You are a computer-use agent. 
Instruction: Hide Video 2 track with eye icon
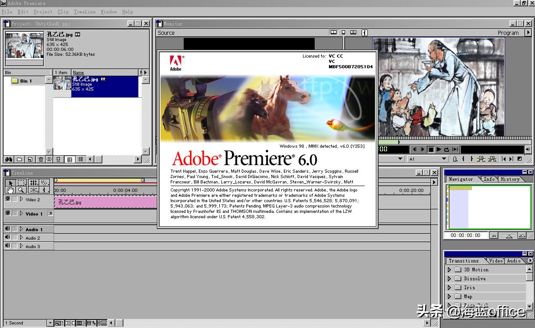tap(8, 199)
